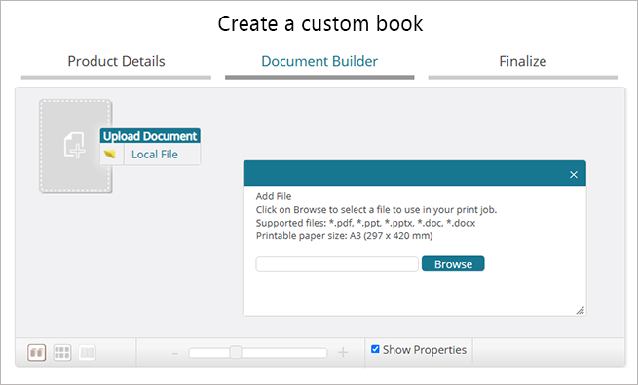Click the add document page icon
638x385 pixels.
pos(74,145)
